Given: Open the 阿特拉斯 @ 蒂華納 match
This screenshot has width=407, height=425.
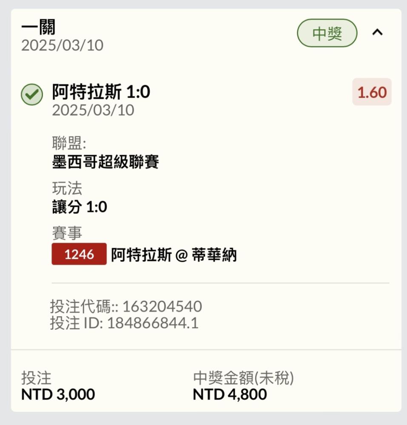Looking at the screenshot, I should (174, 255).
